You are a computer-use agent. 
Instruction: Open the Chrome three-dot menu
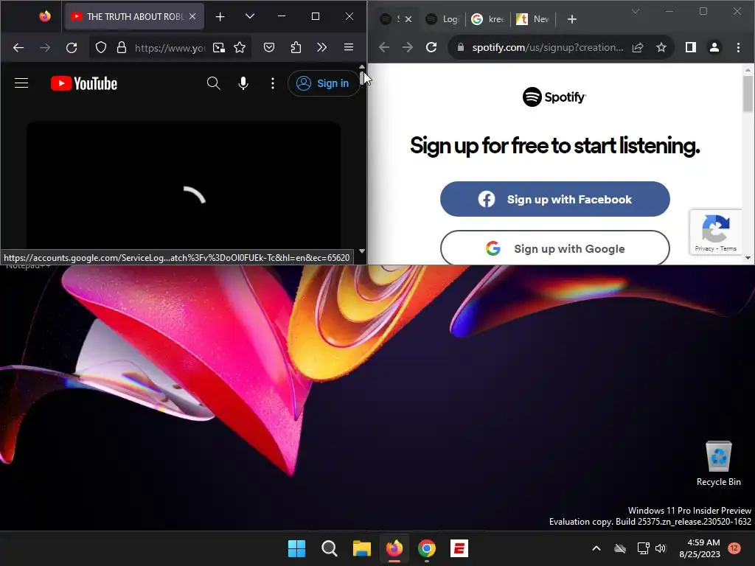[738, 47]
